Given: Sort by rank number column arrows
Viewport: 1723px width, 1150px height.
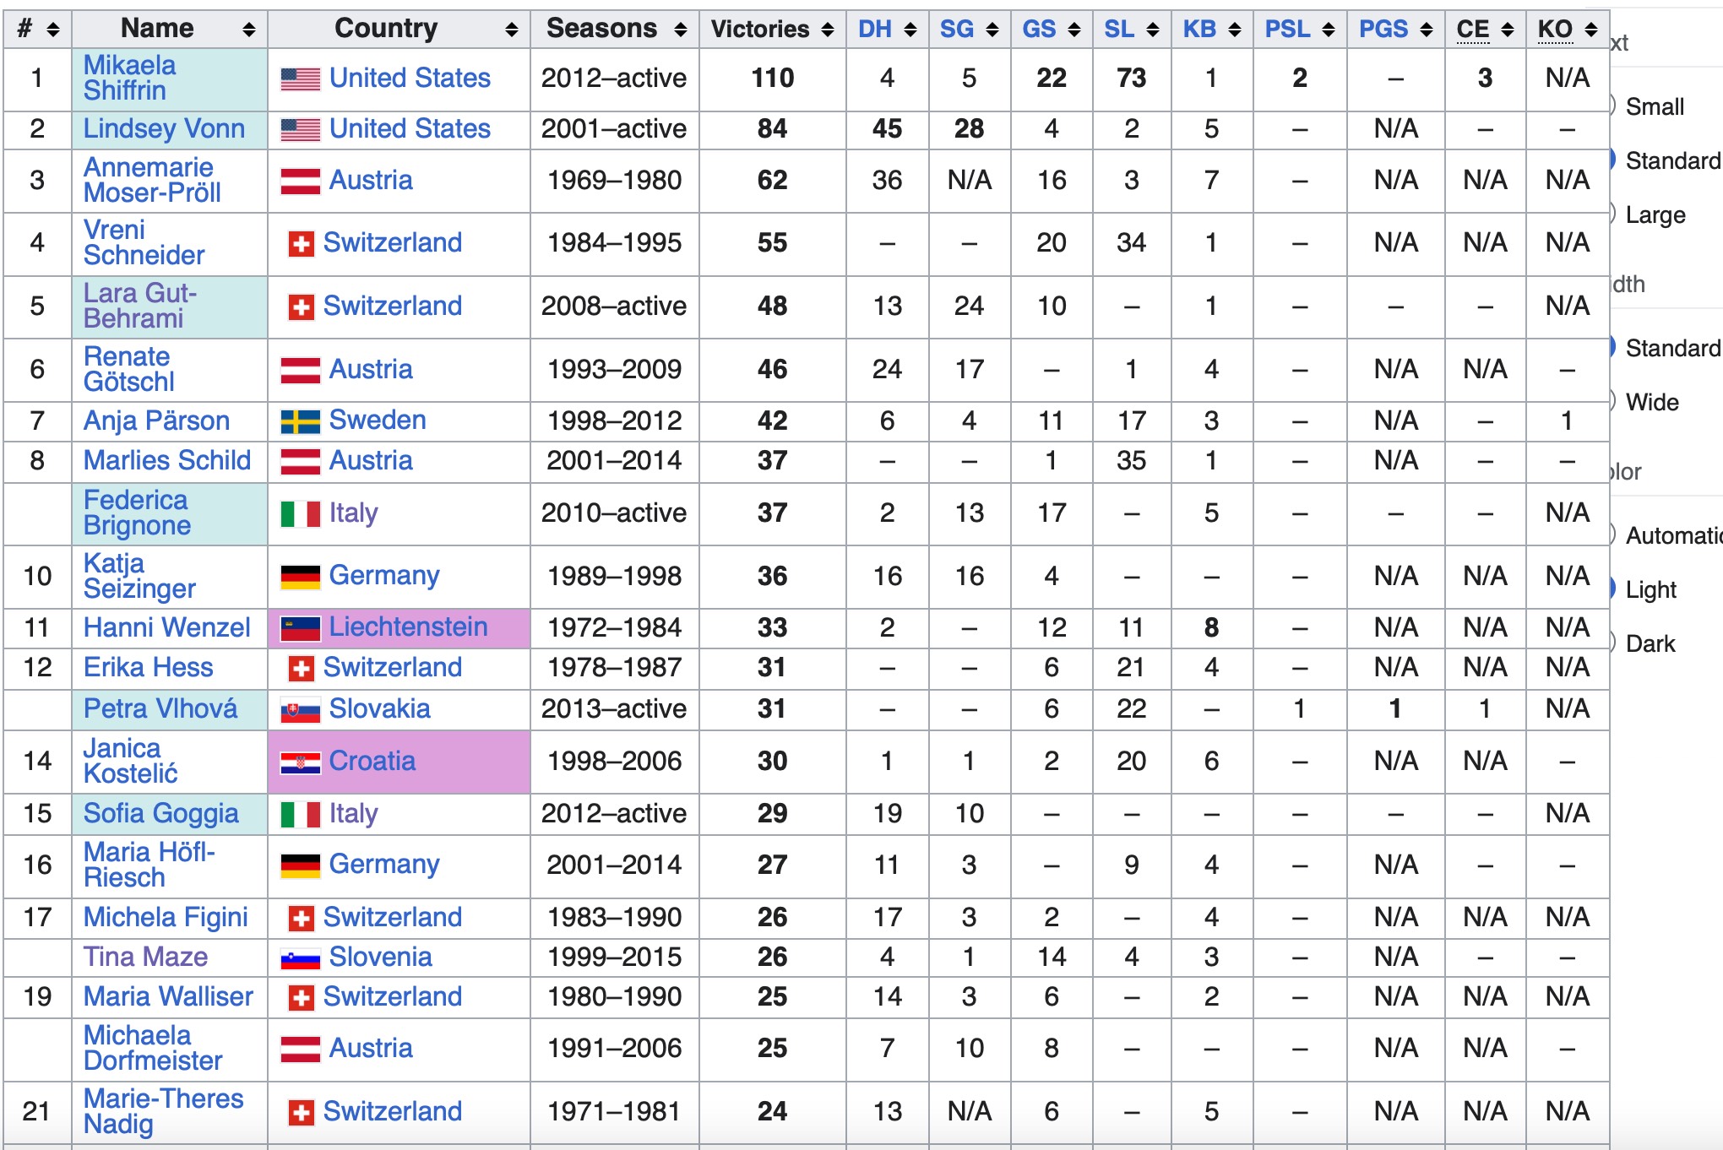Looking at the screenshot, I should coord(52,30).
